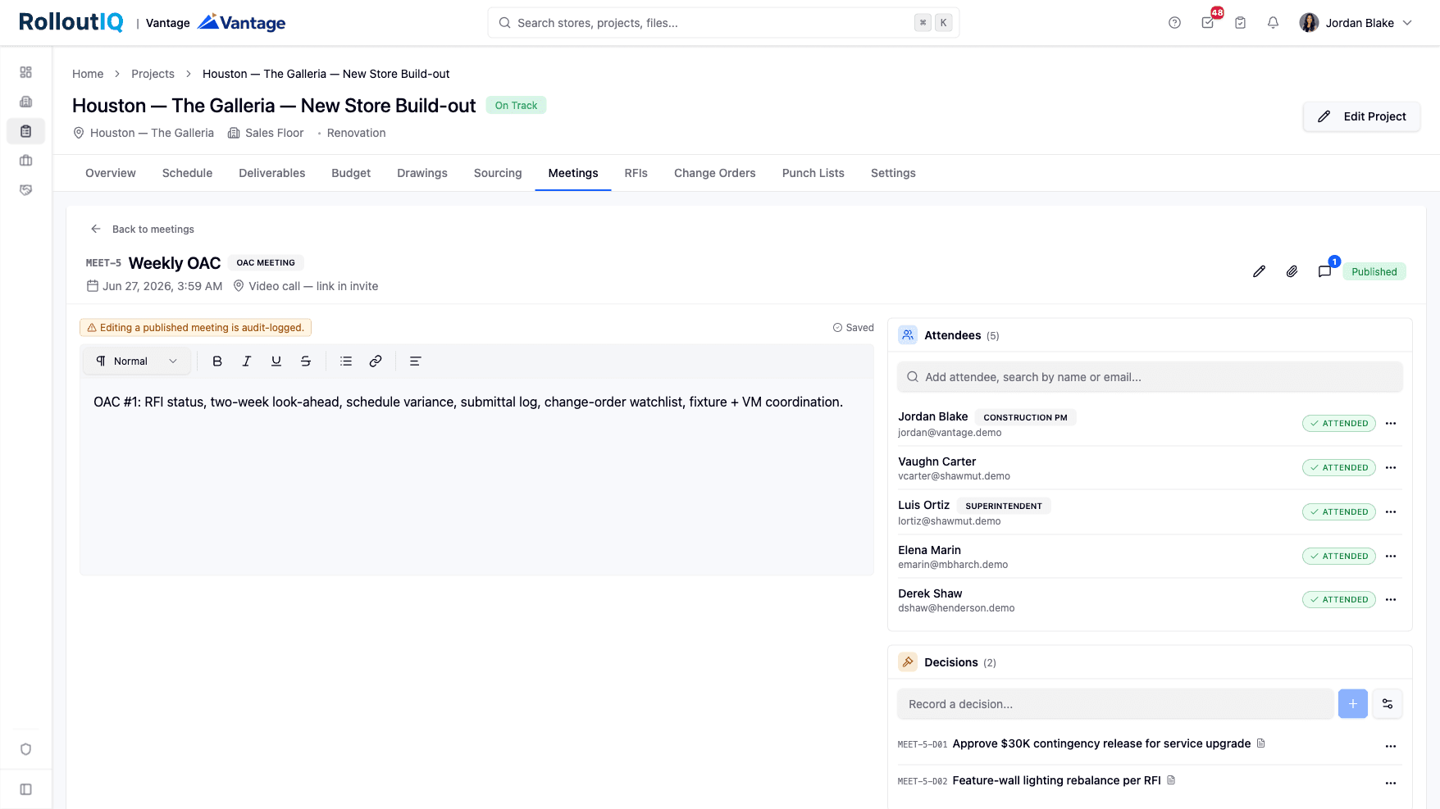Expand the Jordan Blake user menu
This screenshot has width=1440, height=809.
point(1356,23)
